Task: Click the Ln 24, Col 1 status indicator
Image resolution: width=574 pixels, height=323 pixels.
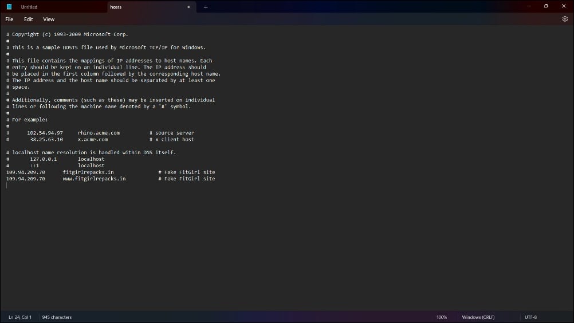Action: [x=20, y=317]
